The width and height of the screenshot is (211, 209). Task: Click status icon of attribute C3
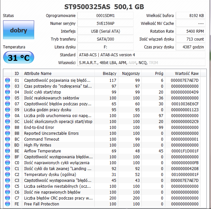[8, 180]
